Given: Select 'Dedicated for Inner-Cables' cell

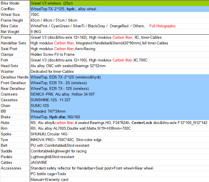Looking at the screenshot, I should tap(119, 71).
